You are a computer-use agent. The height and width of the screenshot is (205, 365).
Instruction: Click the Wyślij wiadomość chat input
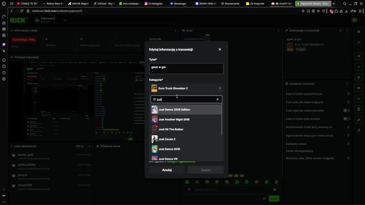coord(231,190)
